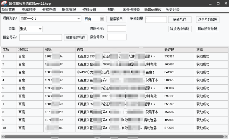The image size is (229, 139).
Task: Minimize the 短信接收系统 window
Action: tap(210, 3)
